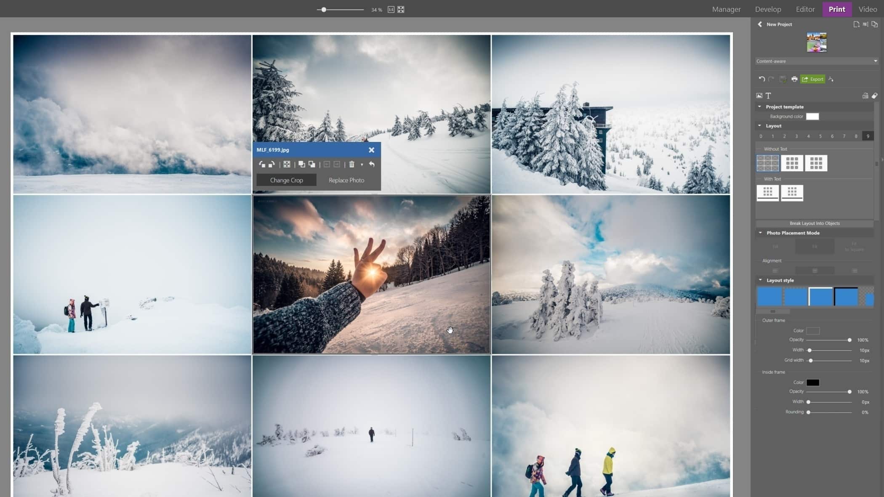Select the text tool icon

768,95
